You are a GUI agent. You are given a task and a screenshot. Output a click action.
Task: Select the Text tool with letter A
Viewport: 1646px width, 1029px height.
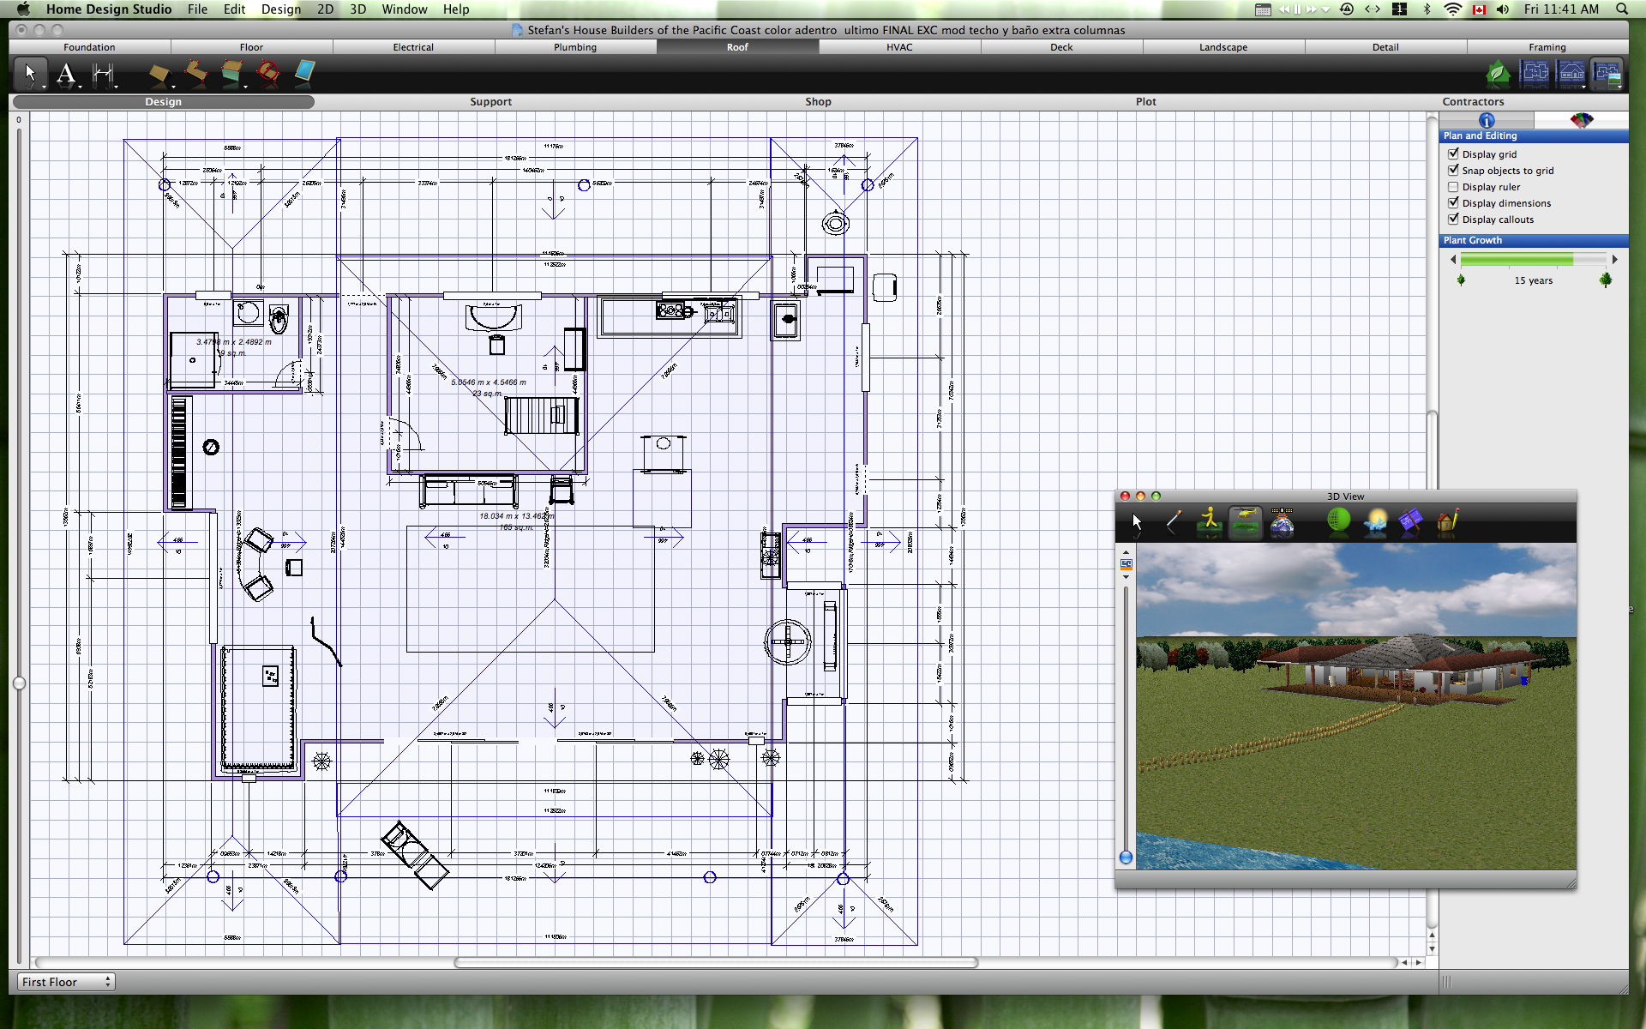click(x=66, y=75)
